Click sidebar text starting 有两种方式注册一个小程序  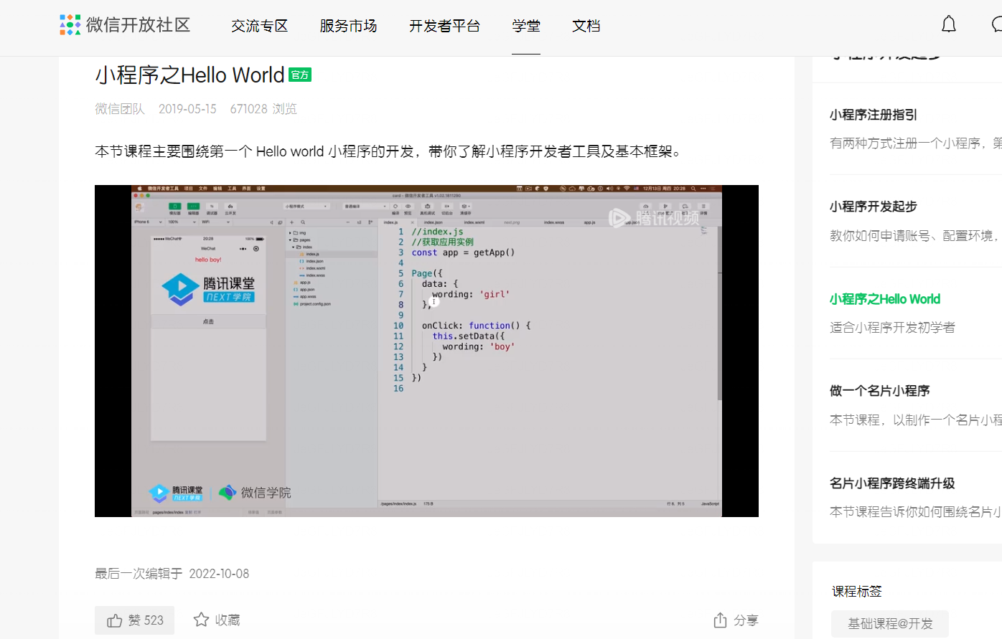[x=916, y=143]
